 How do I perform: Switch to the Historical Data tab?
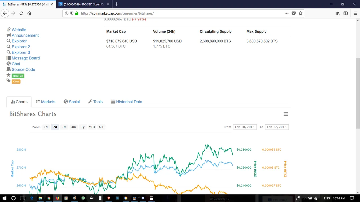tap(127, 102)
